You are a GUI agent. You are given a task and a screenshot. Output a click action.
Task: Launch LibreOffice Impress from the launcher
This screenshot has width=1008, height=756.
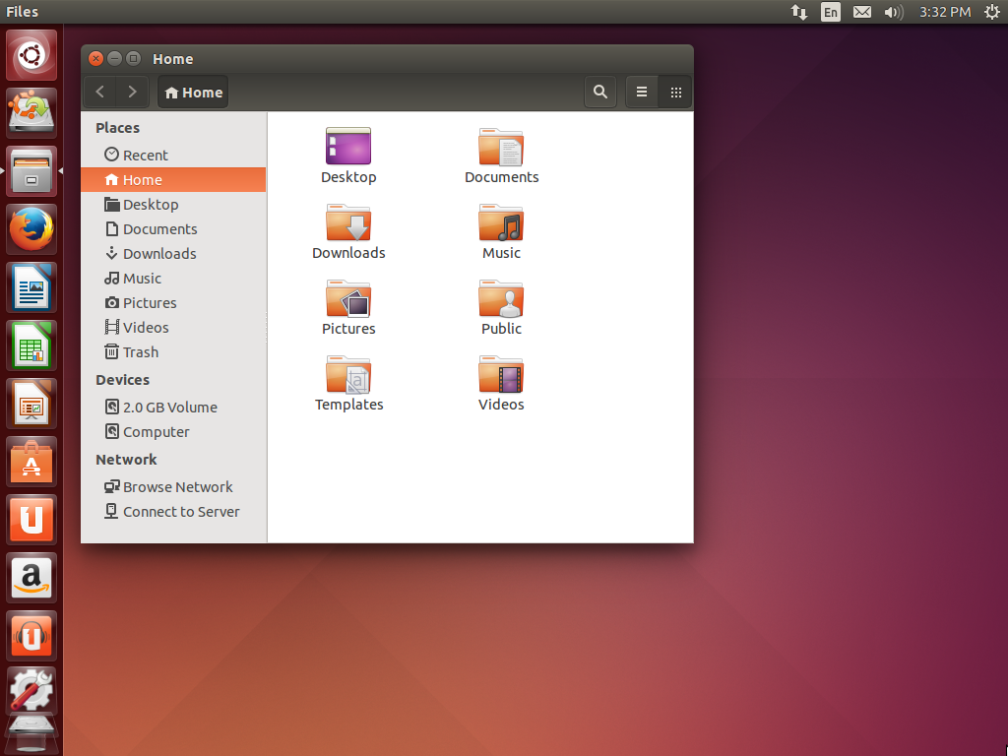(31, 403)
